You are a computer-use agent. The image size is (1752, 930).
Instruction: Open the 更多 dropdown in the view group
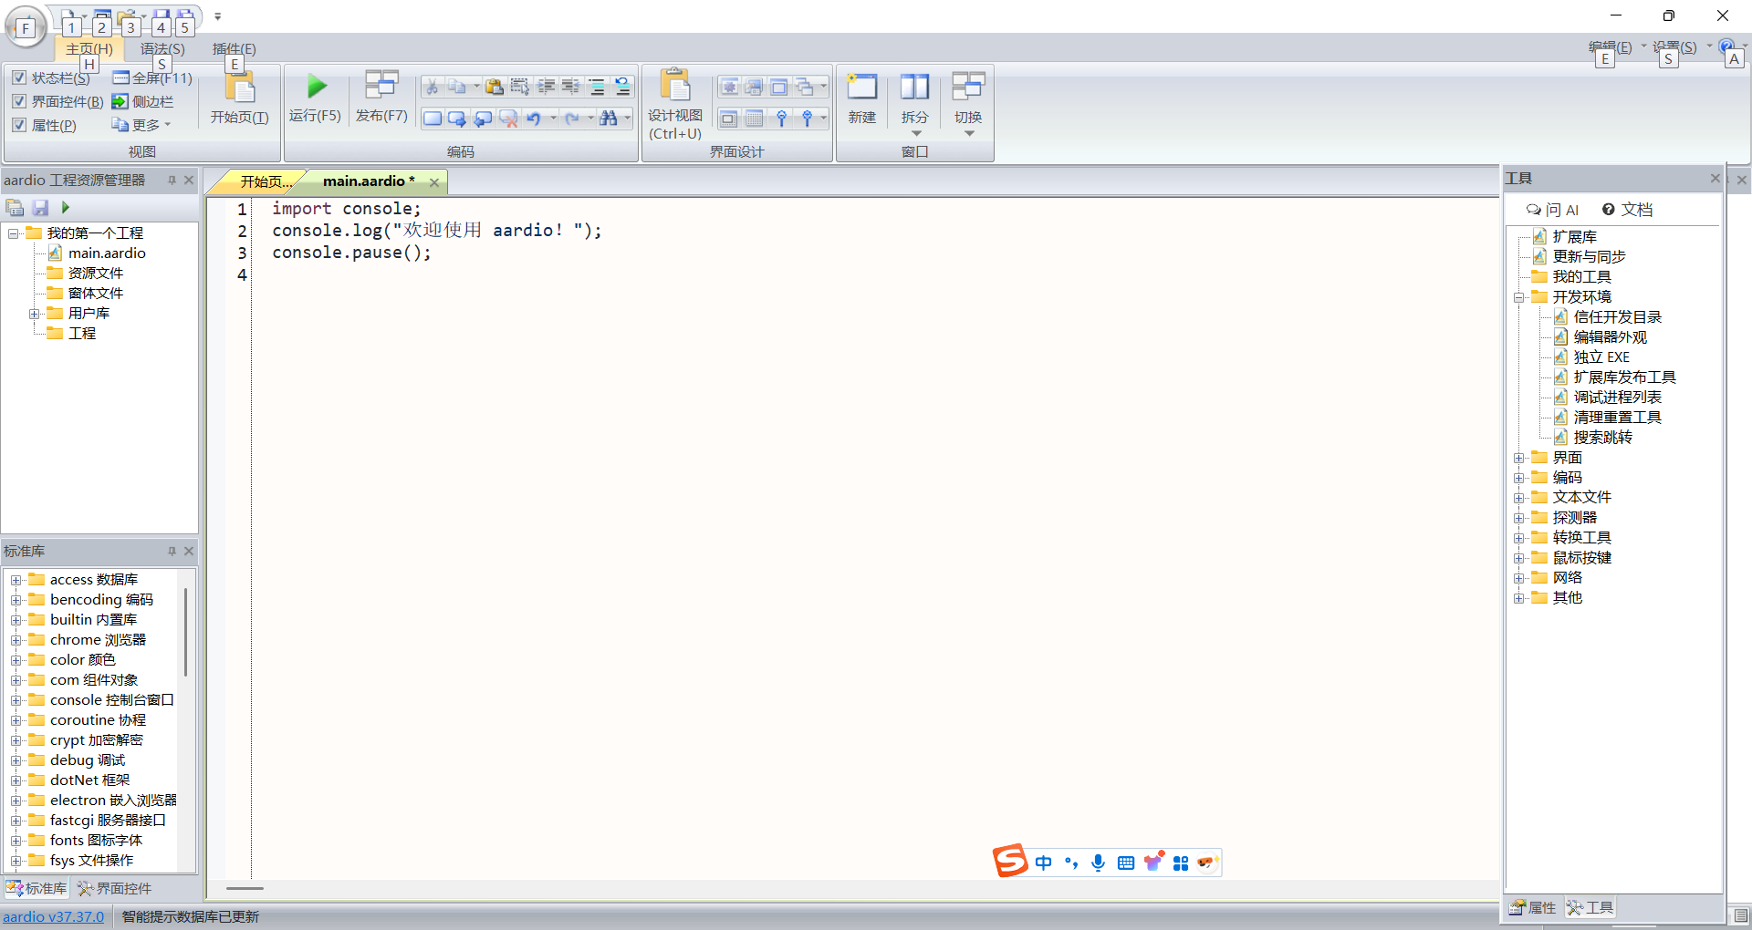click(x=141, y=125)
